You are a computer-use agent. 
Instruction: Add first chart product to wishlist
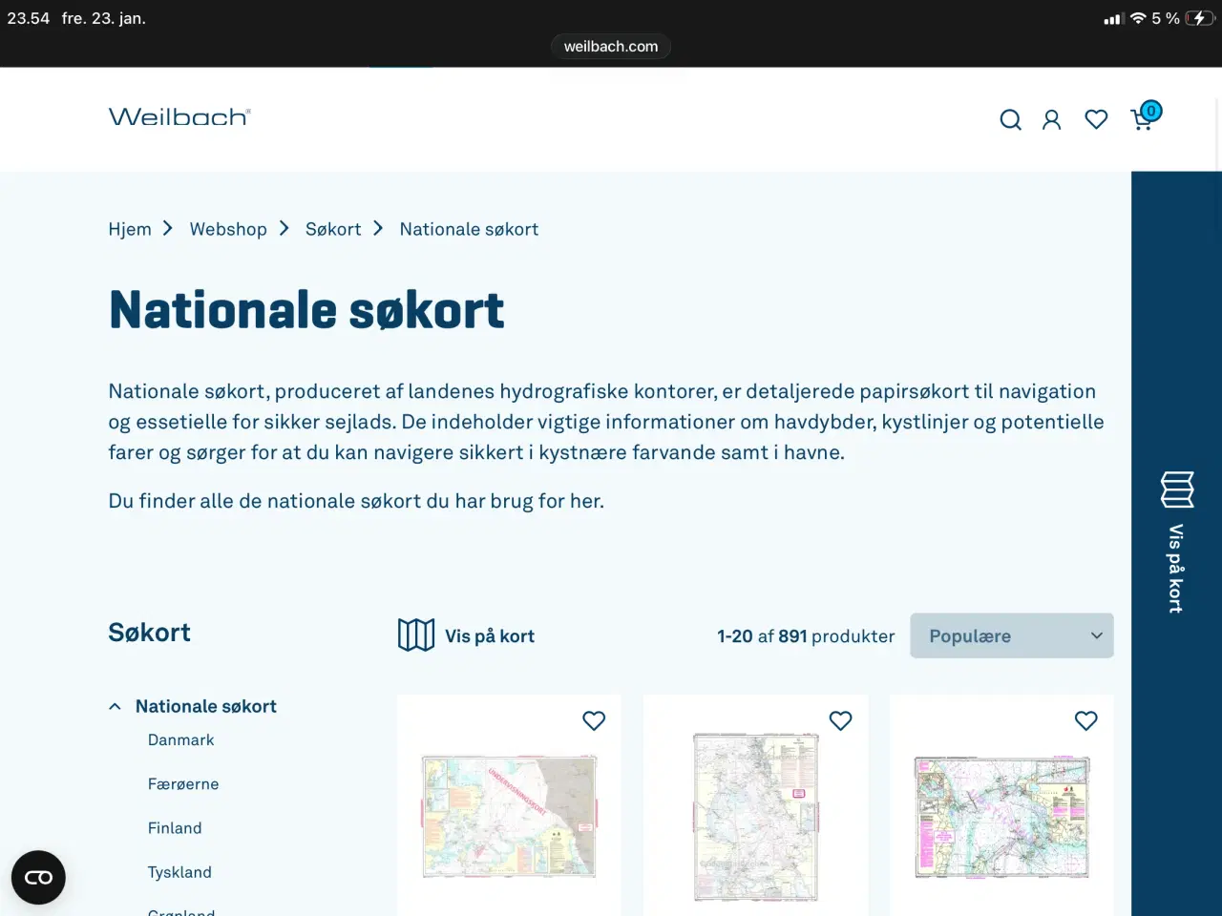click(x=594, y=720)
